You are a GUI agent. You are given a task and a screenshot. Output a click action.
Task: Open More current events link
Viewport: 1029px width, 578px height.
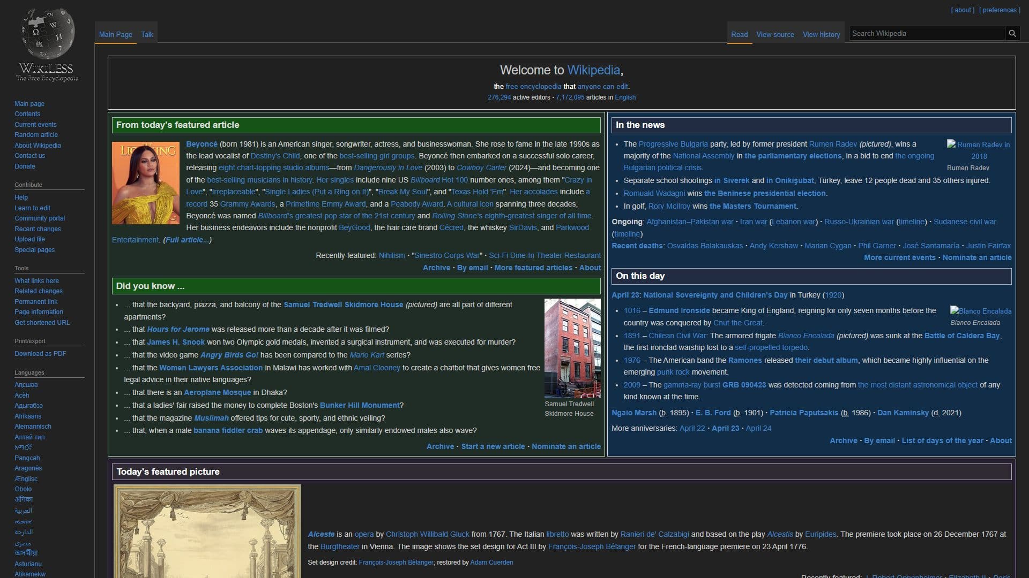click(x=900, y=257)
